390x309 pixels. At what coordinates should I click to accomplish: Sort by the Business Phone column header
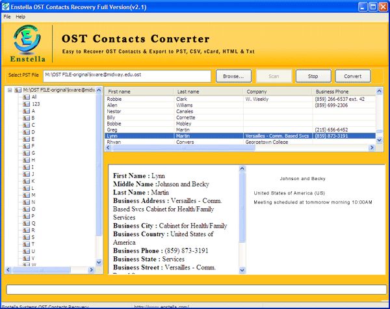point(344,92)
